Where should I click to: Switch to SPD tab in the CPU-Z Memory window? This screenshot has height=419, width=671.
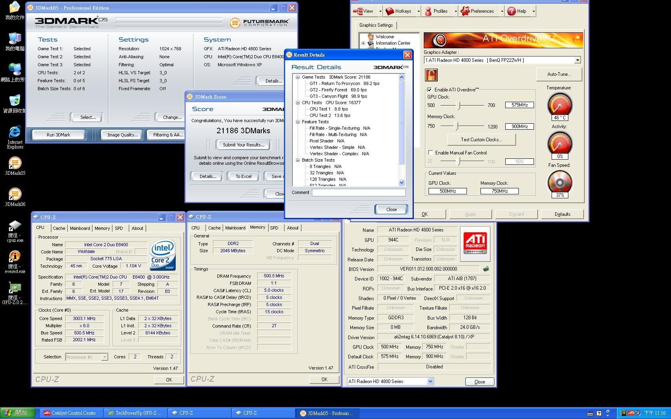274,228
